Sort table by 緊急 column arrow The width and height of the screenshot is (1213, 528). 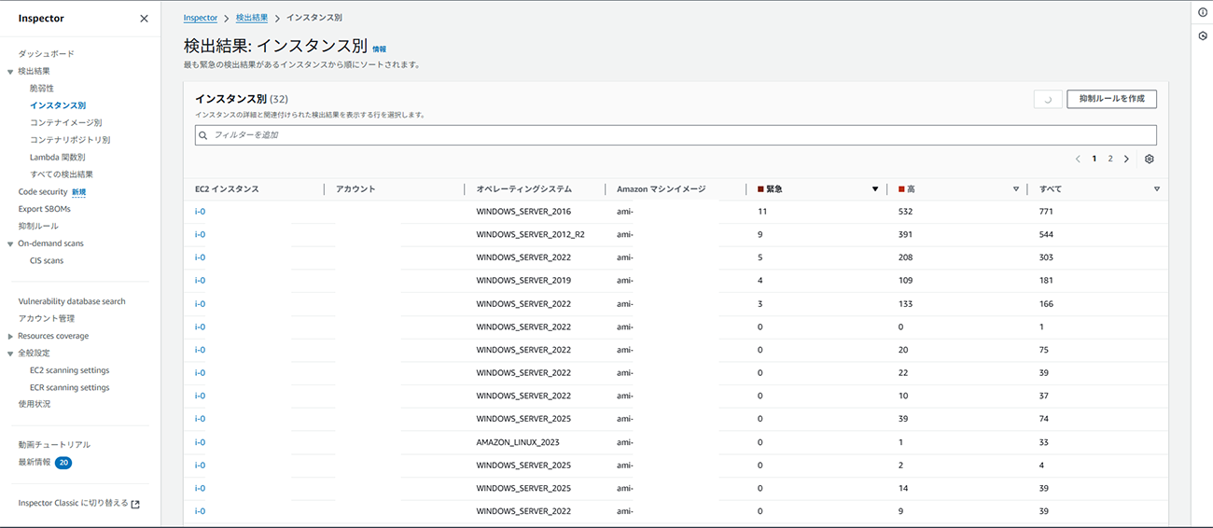click(x=874, y=189)
